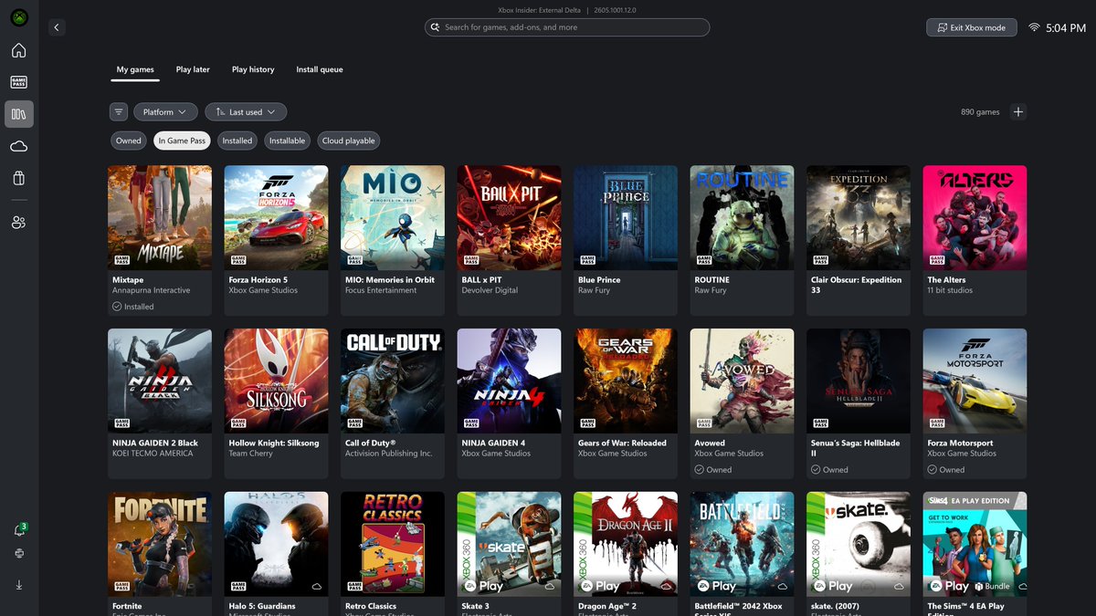1096x616 pixels.
Task: Open NINJA GAIDEN 4 game tile
Action: click(x=510, y=404)
